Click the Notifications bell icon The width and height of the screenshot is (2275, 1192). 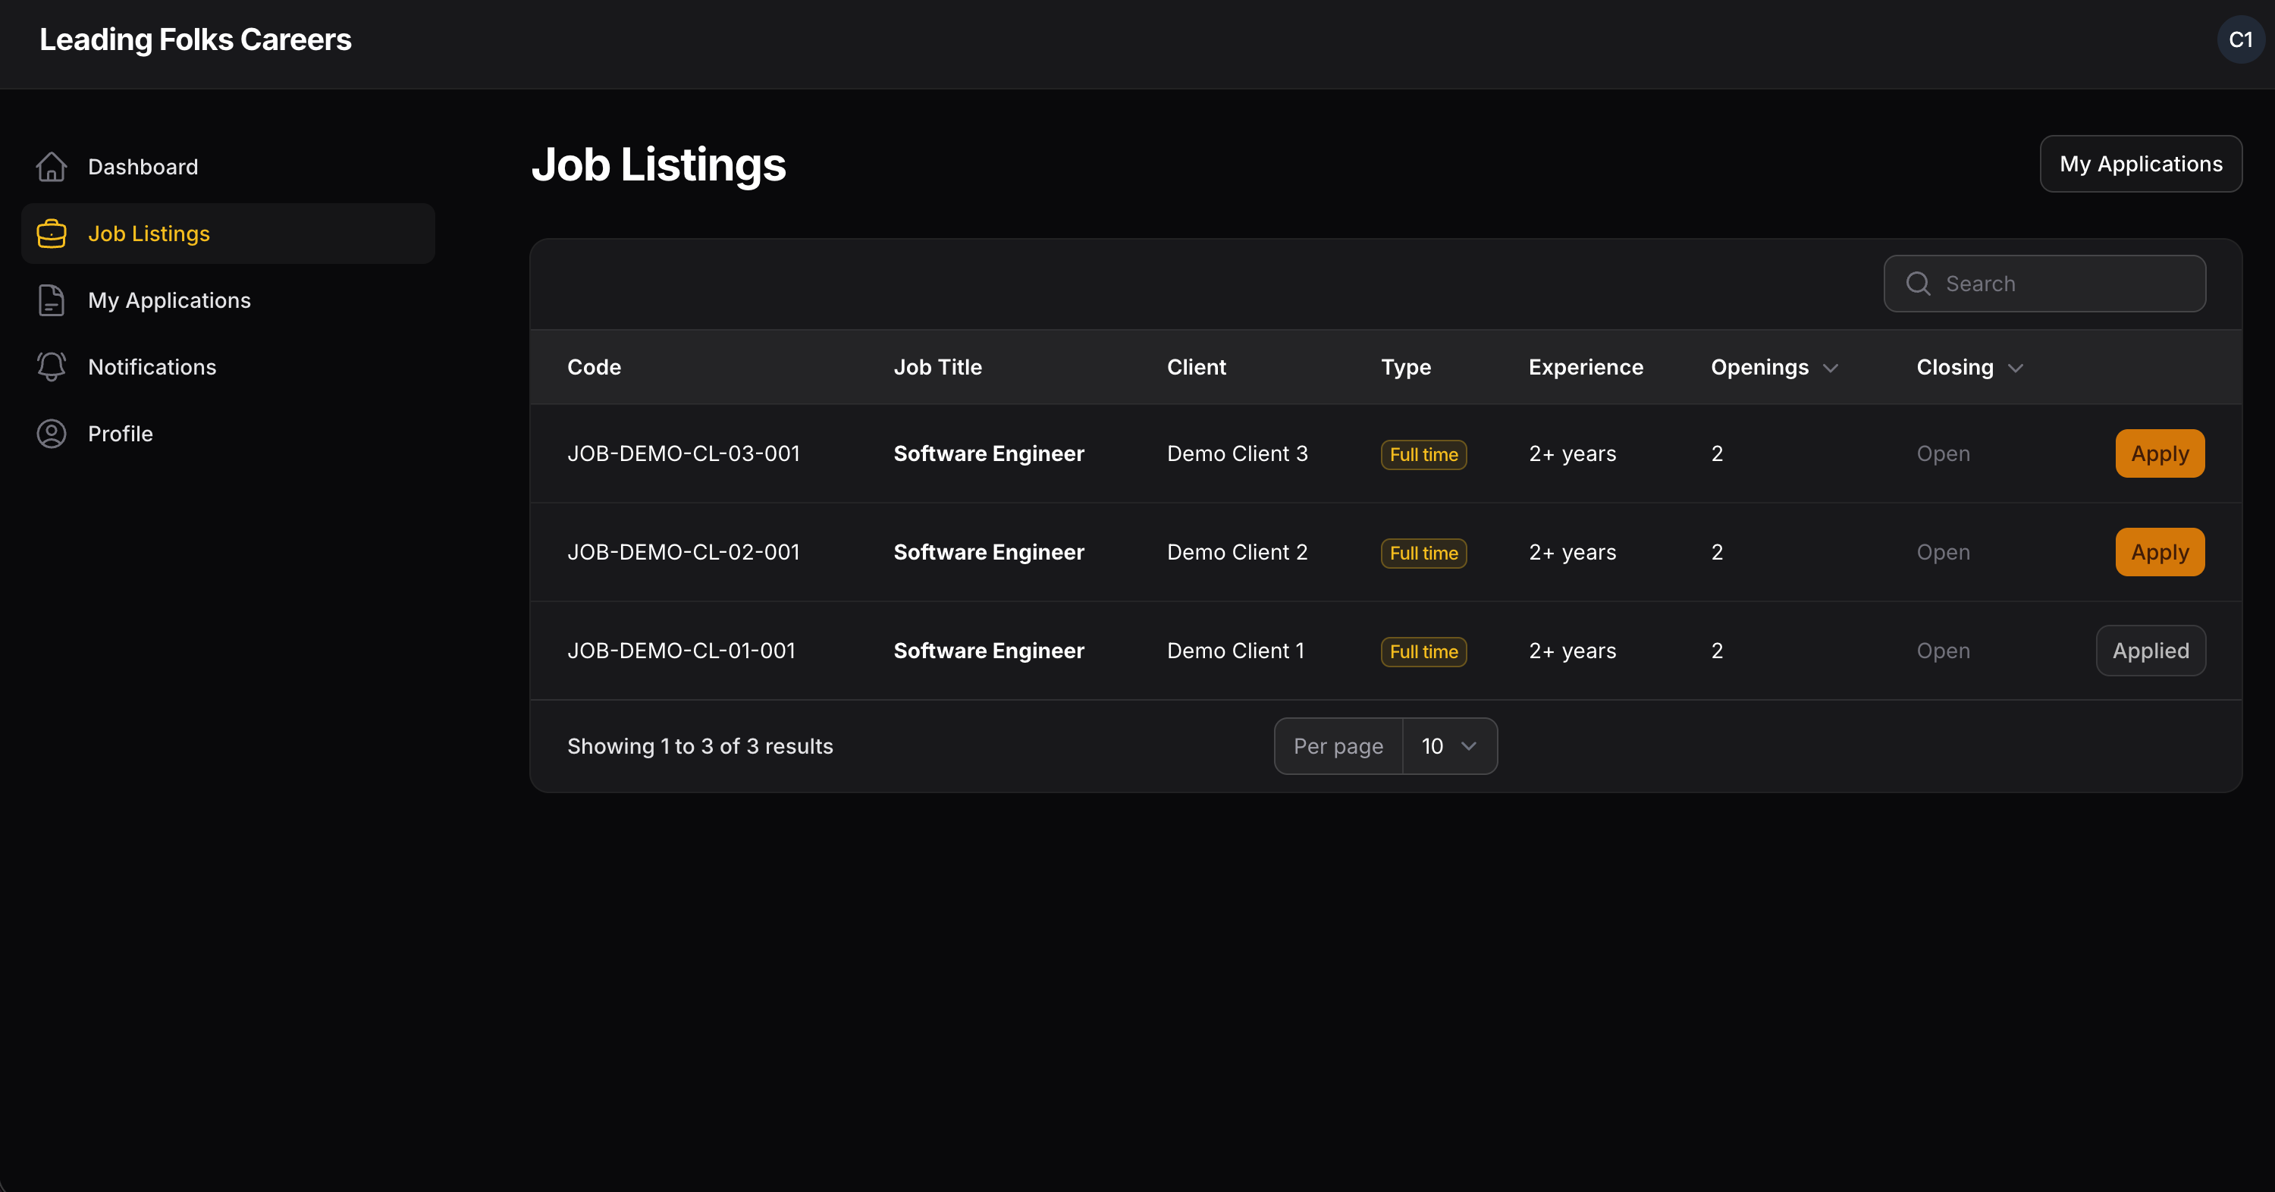click(52, 366)
